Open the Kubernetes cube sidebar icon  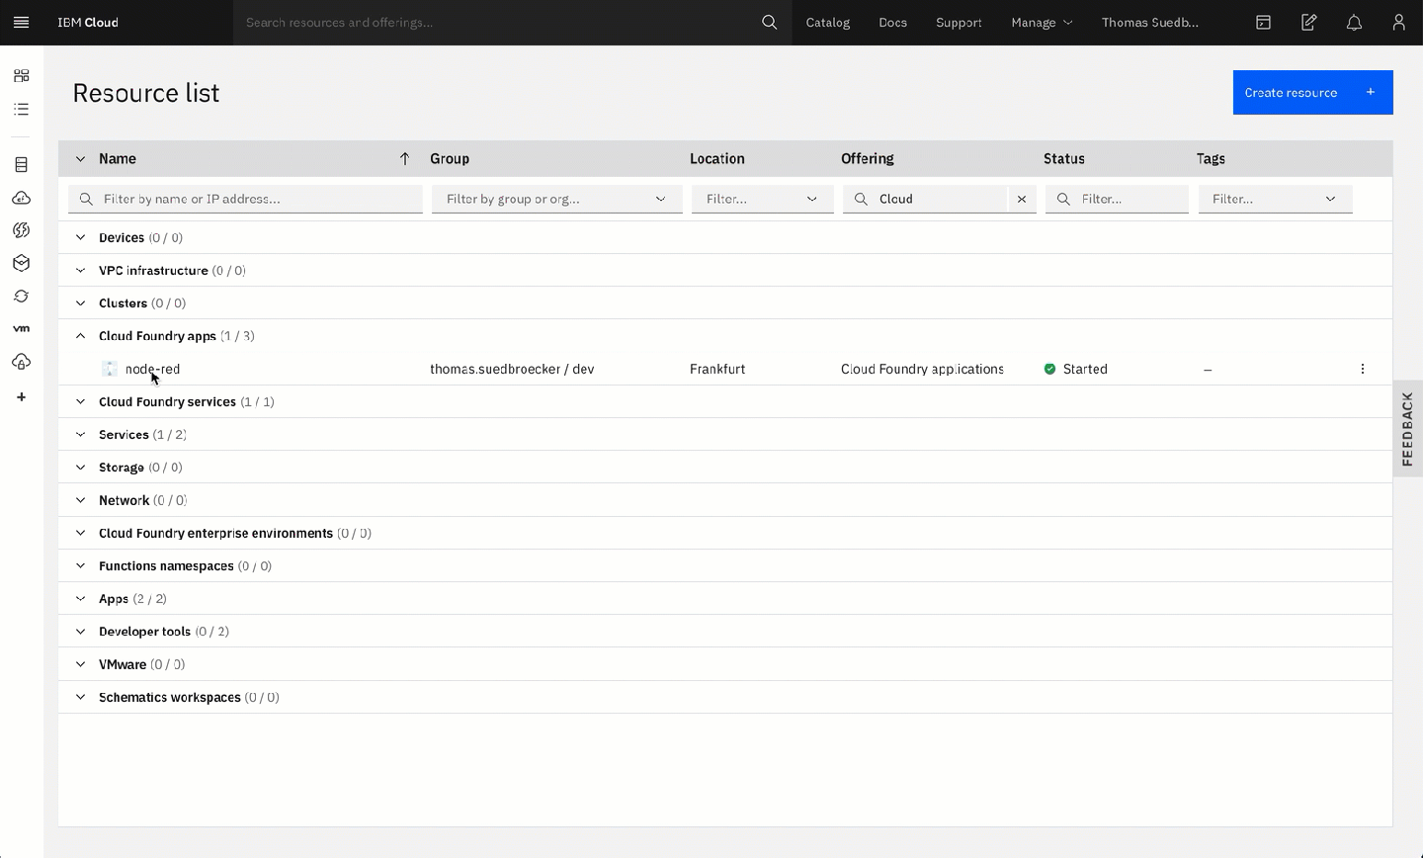21,263
